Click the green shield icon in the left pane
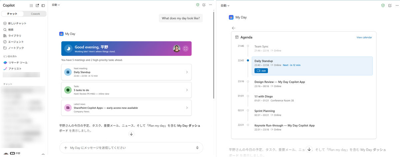The image size is (400, 157). [x=198, y=5]
